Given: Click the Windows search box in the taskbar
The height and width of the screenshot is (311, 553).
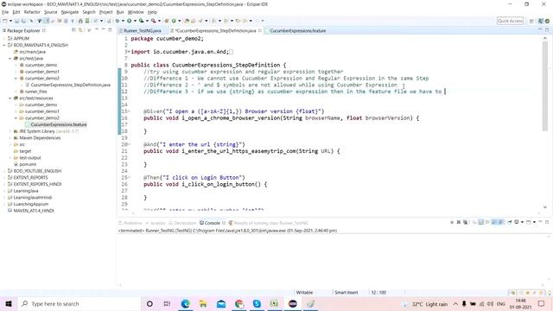Looking at the screenshot, I should [79, 303].
